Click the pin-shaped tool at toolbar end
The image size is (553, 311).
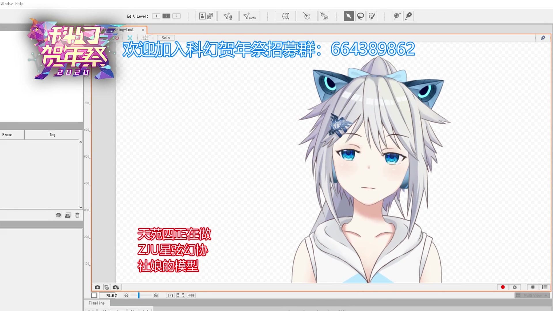pyautogui.click(x=408, y=16)
